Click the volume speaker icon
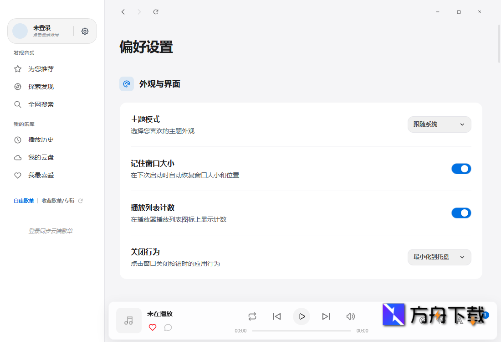The image size is (501, 342). pyautogui.click(x=350, y=316)
